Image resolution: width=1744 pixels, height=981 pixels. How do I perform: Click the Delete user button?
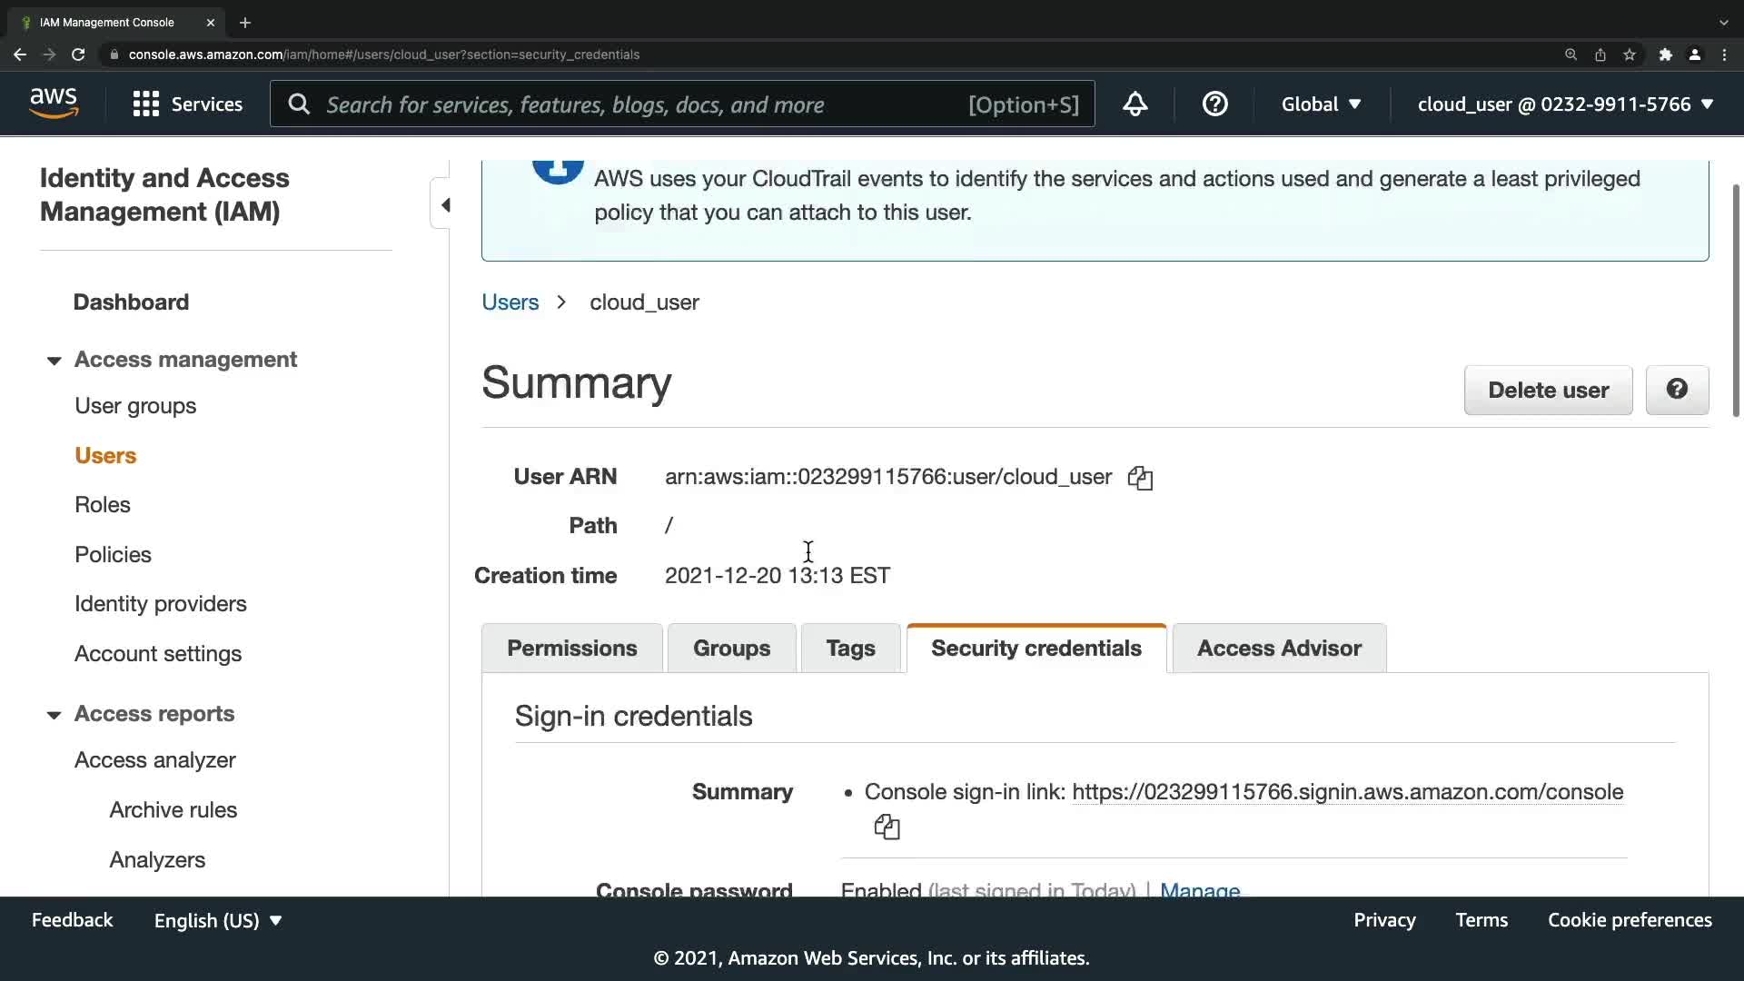point(1548,390)
